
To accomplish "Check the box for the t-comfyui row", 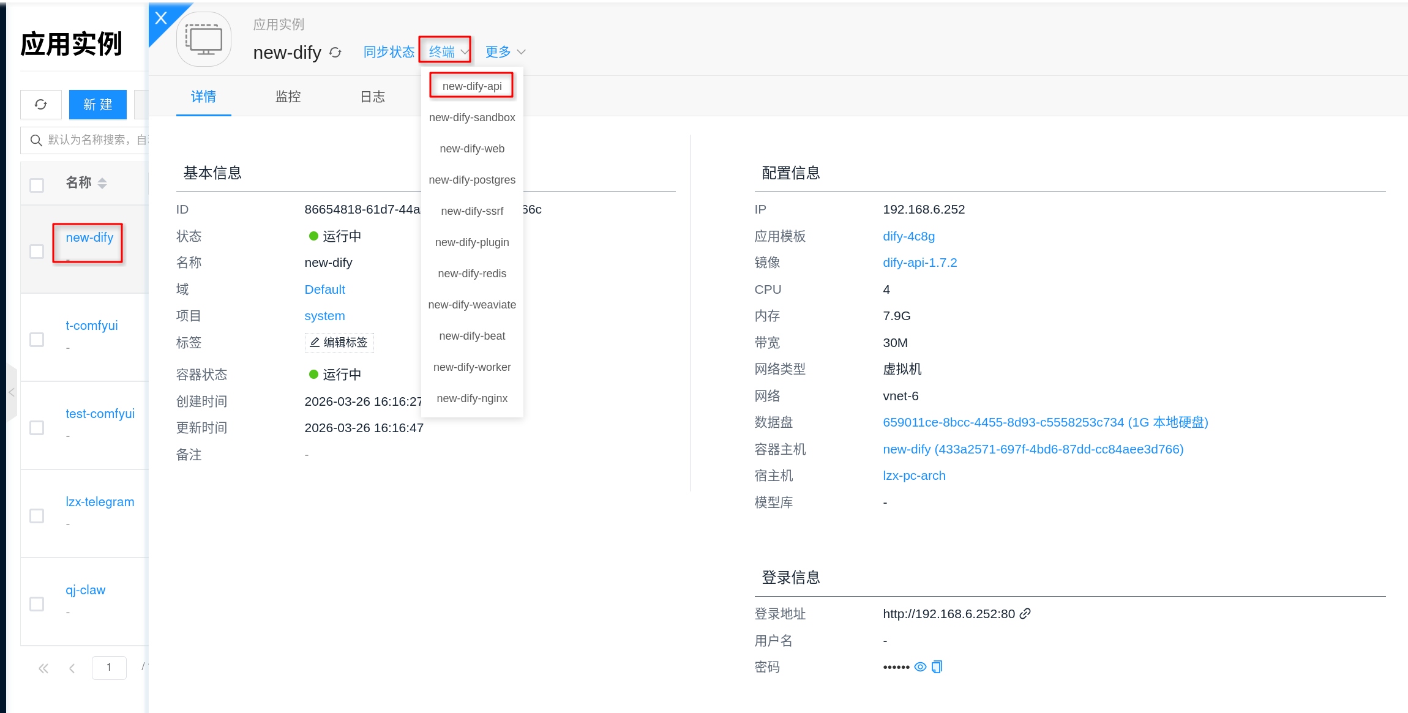I will pyautogui.click(x=37, y=340).
